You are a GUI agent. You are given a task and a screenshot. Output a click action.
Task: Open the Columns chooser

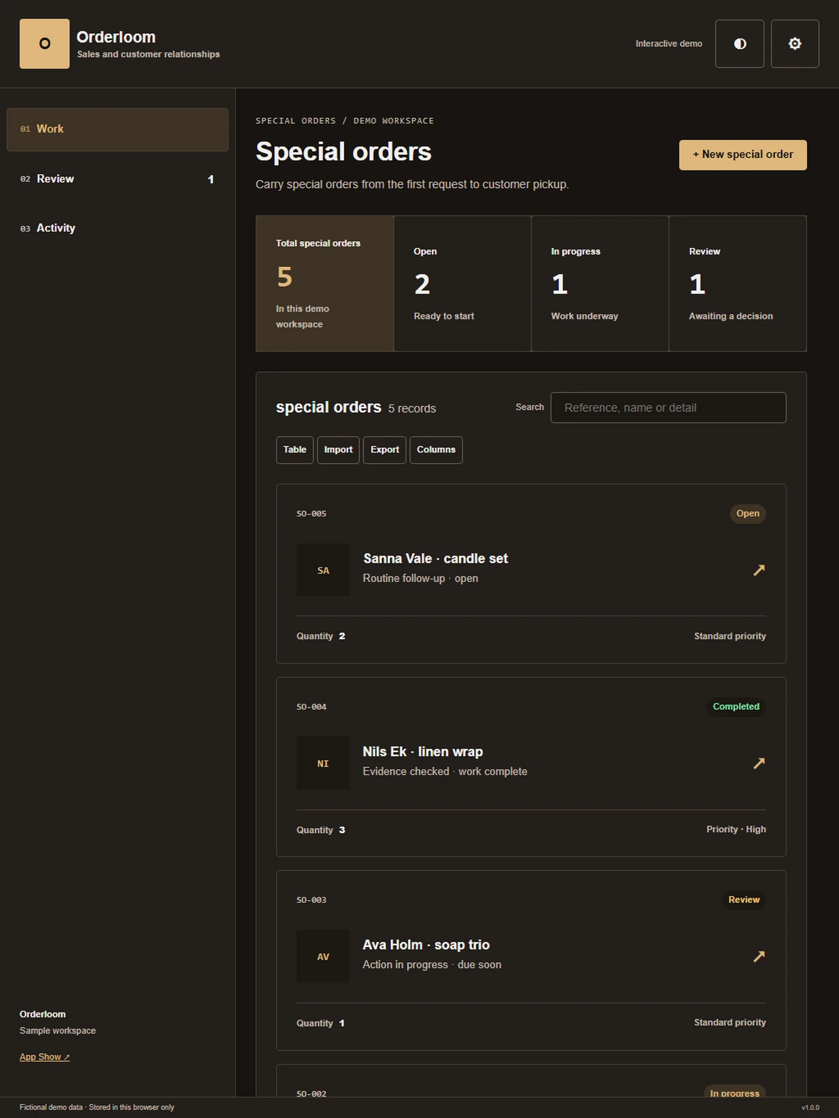436,450
